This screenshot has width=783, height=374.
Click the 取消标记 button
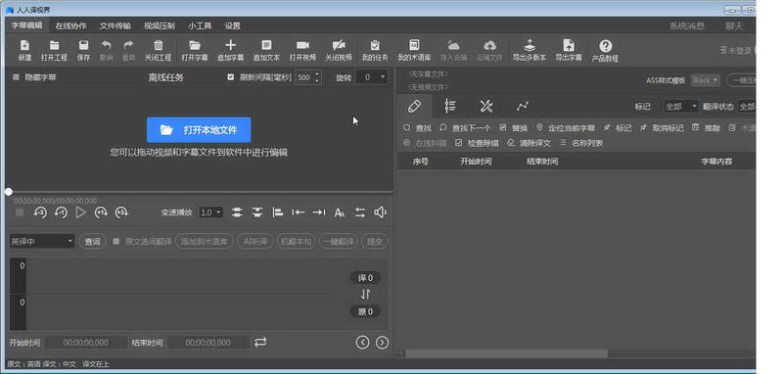(662, 128)
